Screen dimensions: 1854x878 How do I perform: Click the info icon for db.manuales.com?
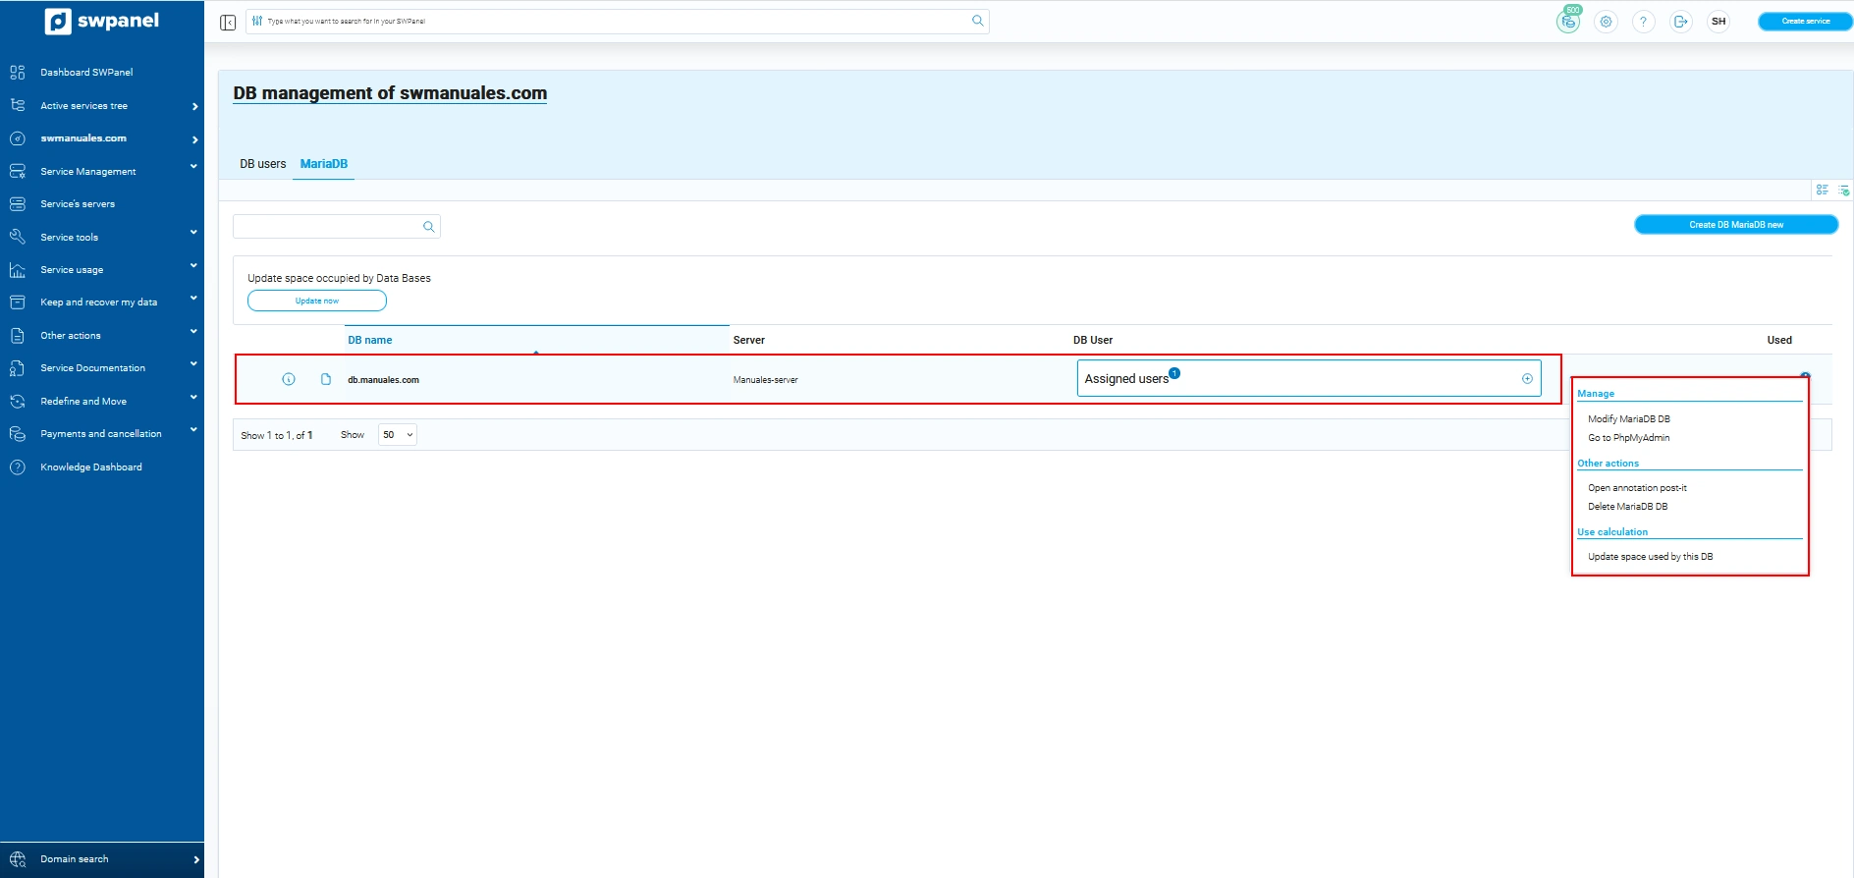pos(289,379)
